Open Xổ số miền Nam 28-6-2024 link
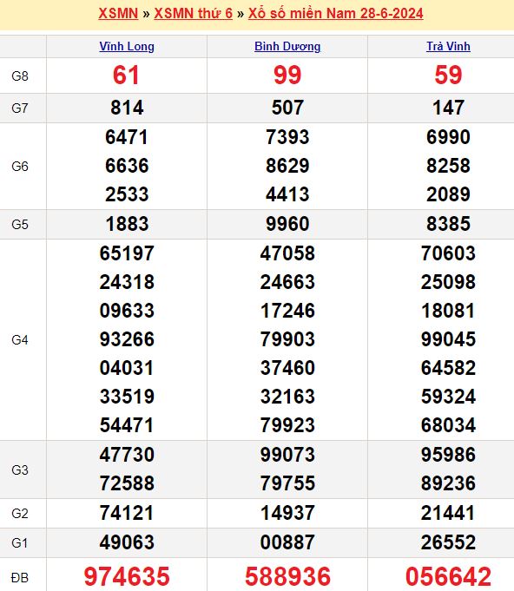This screenshot has height=591, width=514. pos(336,13)
